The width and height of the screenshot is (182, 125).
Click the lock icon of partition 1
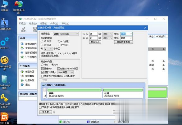click(87, 34)
